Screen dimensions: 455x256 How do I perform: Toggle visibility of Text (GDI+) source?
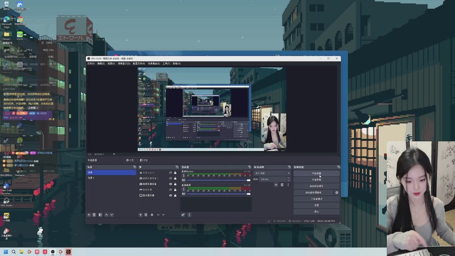[x=171, y=173]
